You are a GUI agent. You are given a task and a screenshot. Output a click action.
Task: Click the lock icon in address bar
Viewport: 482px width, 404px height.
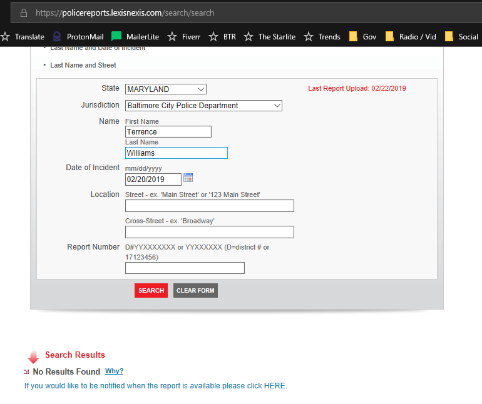[x=24, y=13]
